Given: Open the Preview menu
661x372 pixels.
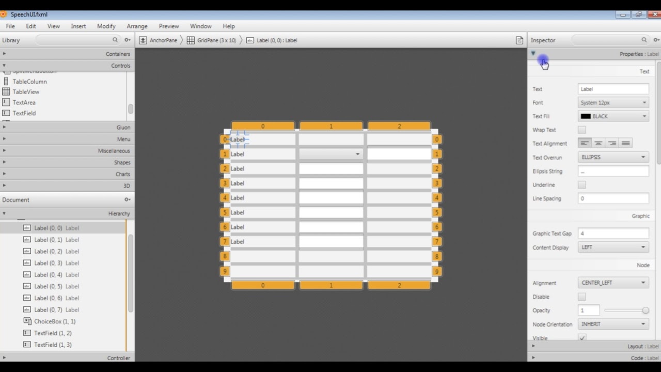Looking at the screenshot, I should (x=169, y=26).
